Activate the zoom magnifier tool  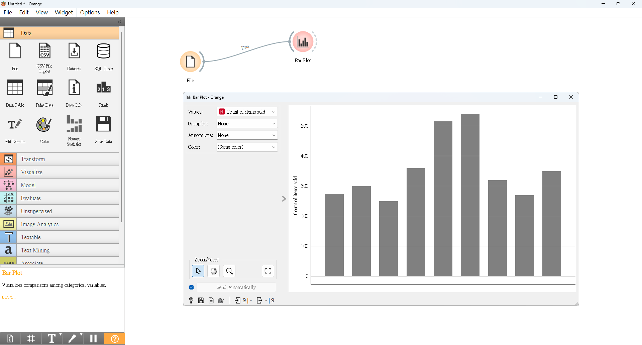pyautogui.click(x=229, y=271)
